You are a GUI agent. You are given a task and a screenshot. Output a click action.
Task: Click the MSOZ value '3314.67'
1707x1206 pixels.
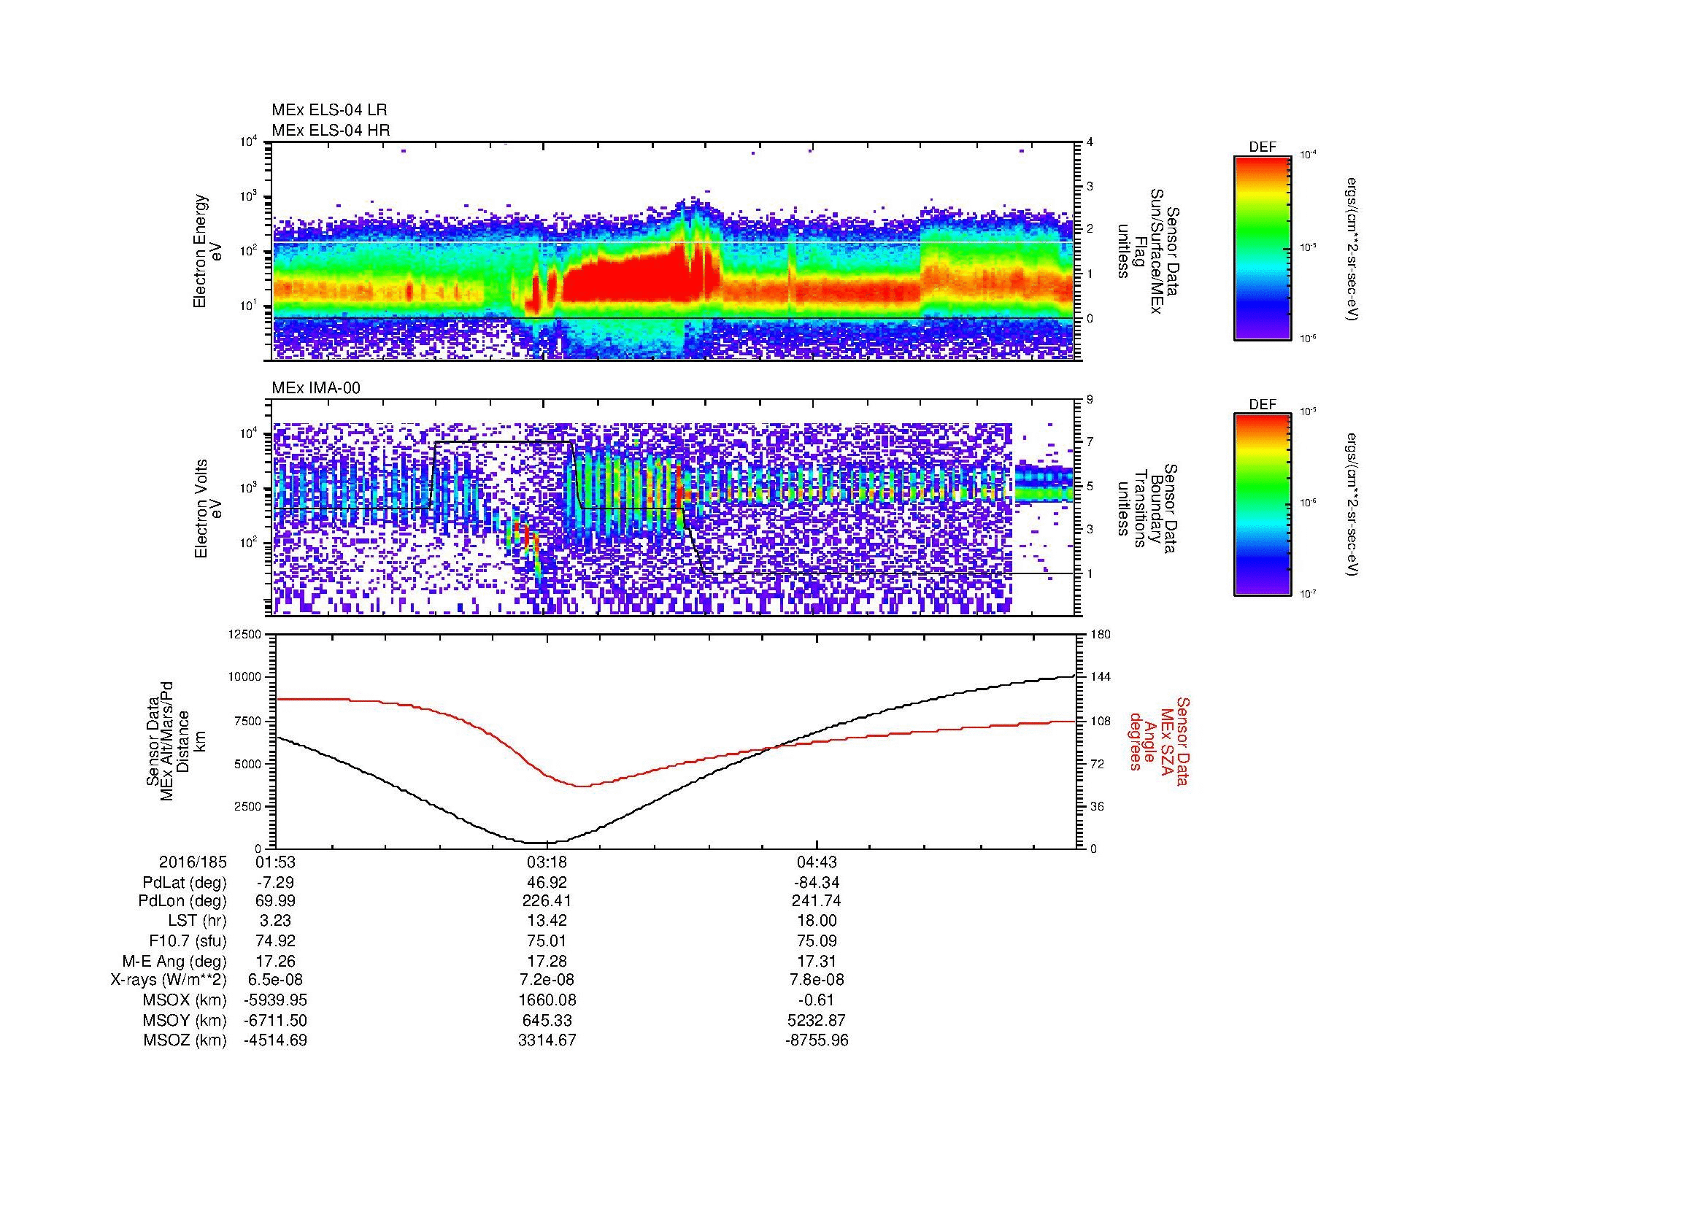pyautogui.click(x=547, y=1040)
